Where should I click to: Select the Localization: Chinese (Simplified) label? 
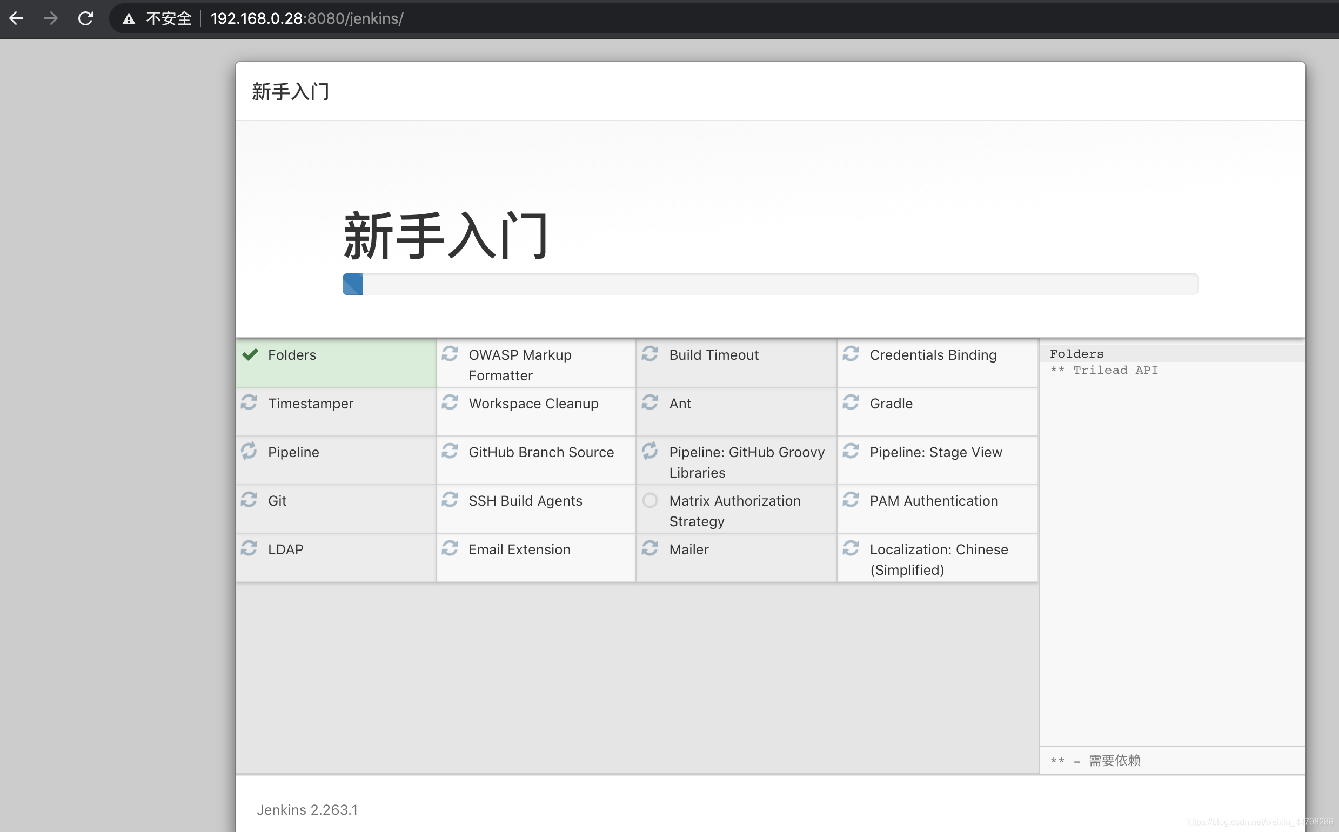pyautogui.click(x=939, y=560)
